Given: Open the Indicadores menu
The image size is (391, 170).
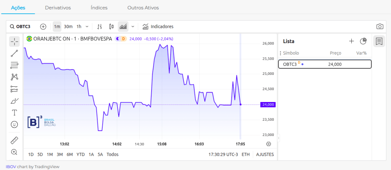Looking at the screenshot, I should [158, 26].
